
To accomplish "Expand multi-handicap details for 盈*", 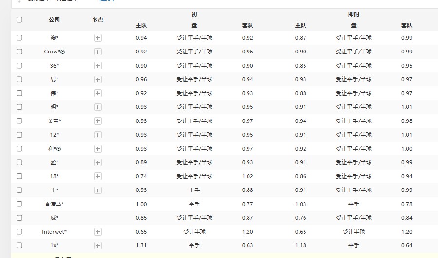I will [x=97, y=162].
